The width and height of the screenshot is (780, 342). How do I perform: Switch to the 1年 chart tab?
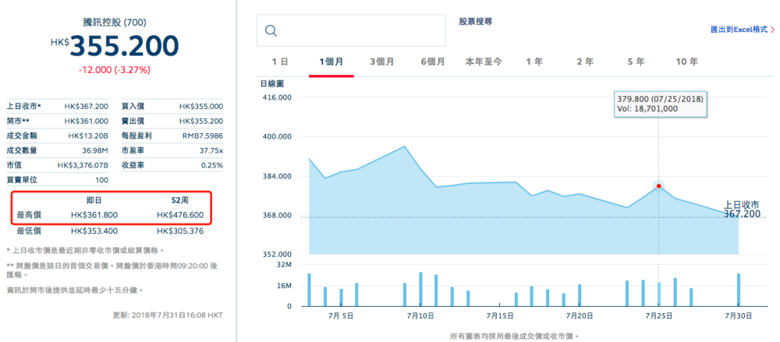[x=535, y=62]
